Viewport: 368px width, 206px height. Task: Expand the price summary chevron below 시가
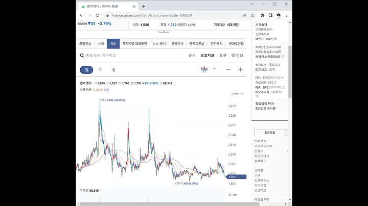point(164,31)
